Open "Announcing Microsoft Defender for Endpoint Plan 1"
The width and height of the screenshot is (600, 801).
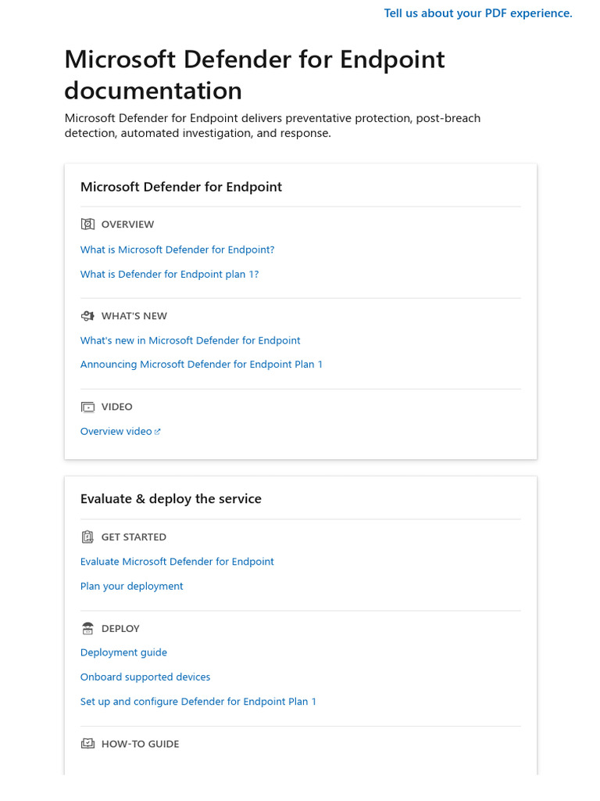tap(202, 365)
